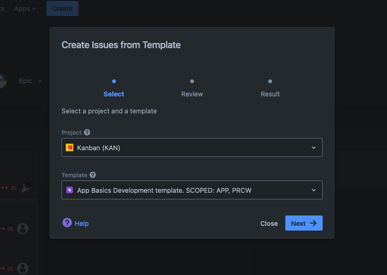Image resolution: width=387 pixels, height=275 pixels.
Task: Jump to the Review step
Action: (x=192, y=94)
